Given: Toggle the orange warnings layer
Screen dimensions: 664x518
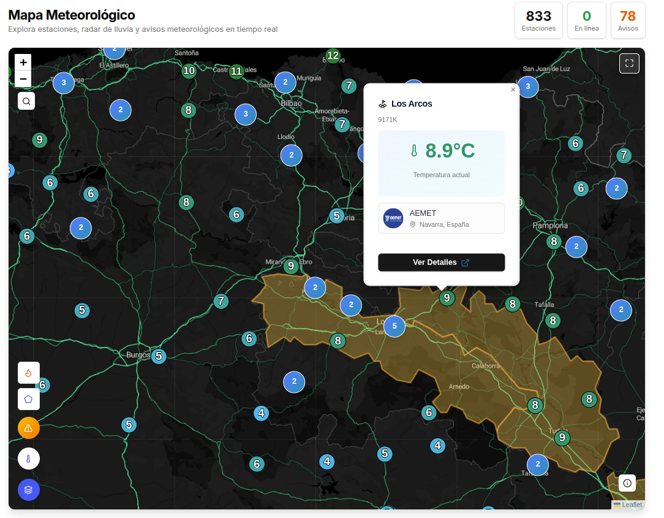Looking at the screenshot, I should pyautogui.click(x=28, y=428).
